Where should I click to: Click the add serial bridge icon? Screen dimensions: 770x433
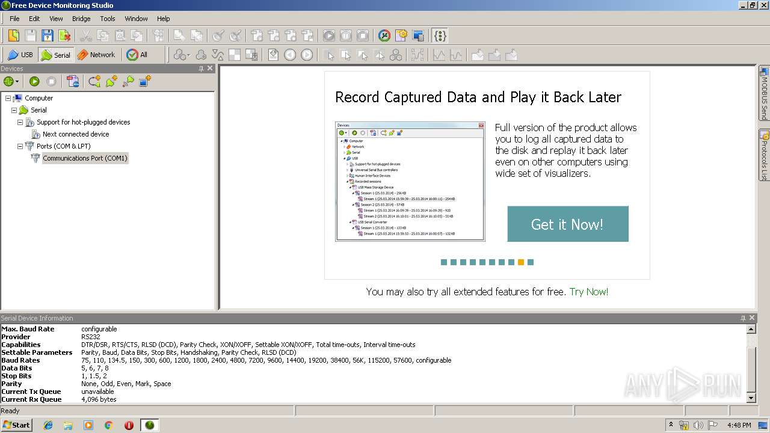tap(94, 81)
